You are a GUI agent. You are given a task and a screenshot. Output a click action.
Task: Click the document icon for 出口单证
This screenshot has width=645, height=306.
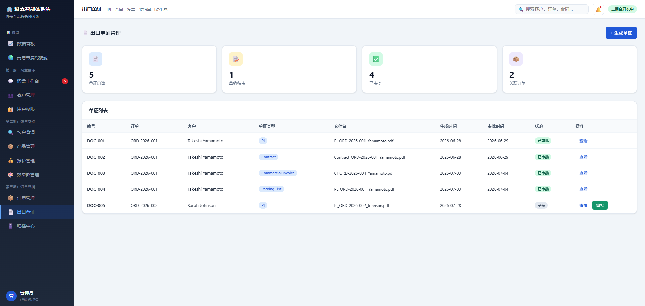(11, 212)
